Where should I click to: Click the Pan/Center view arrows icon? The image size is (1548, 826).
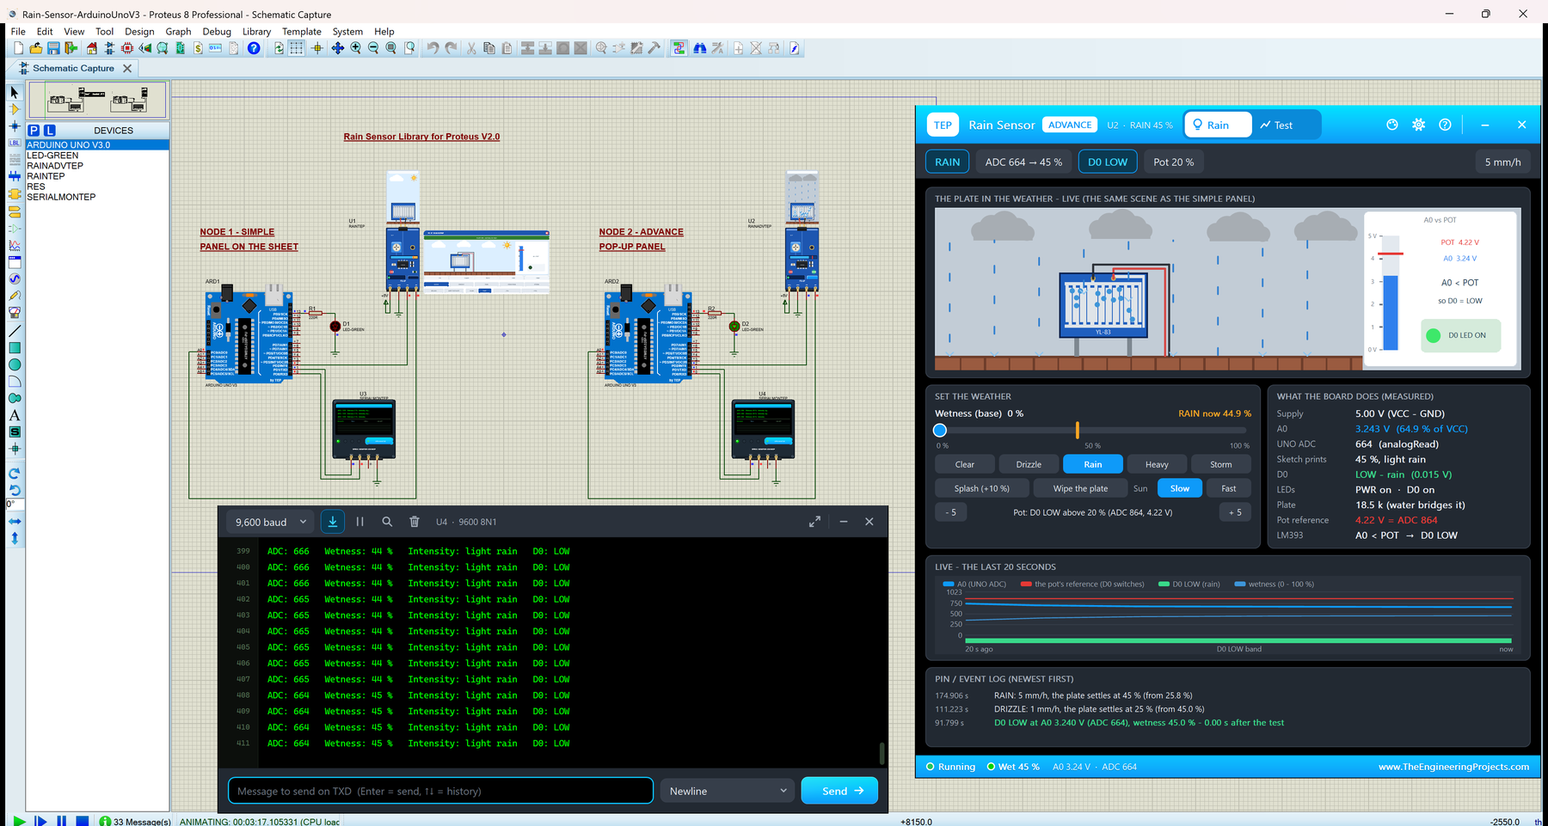point(337,48)
